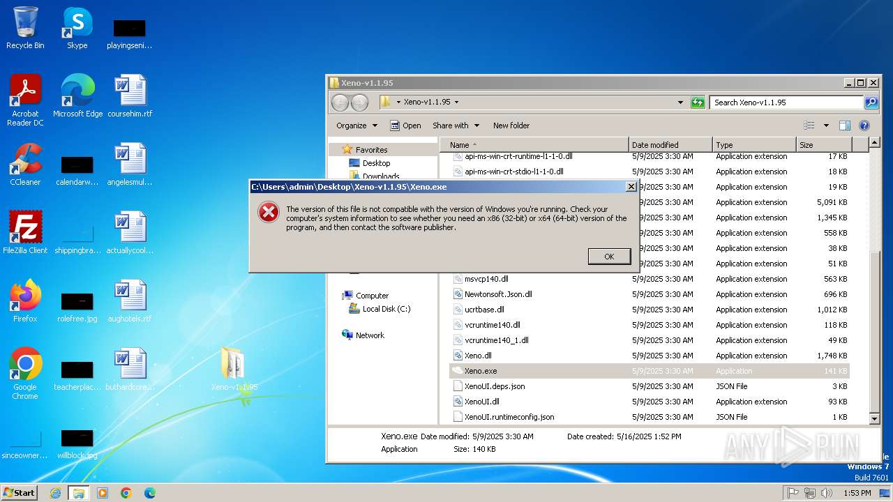Viewport: 893px width, 502px height.
Task: Toggle the Explorer preview pane icon
Action: pyautogui.click(x=845, y=125)
